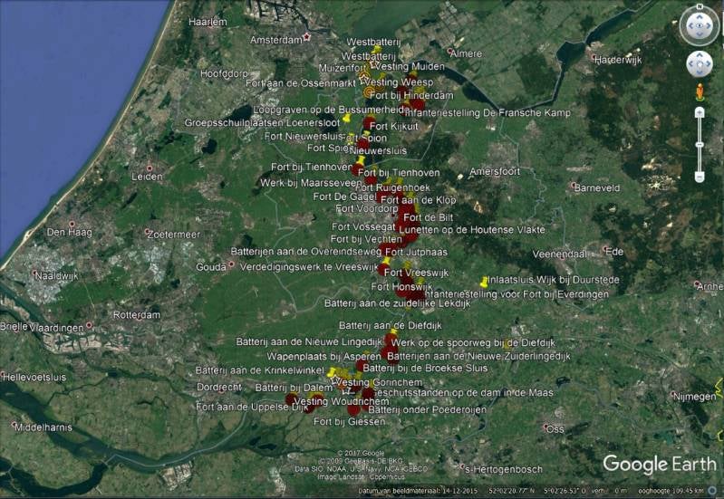The height and width of the screenshot is (499, 724).
Task: Click the yellow pushpin beside Groepsschuilplaatsen Loenersloot
Action: [x=346, y=118]
